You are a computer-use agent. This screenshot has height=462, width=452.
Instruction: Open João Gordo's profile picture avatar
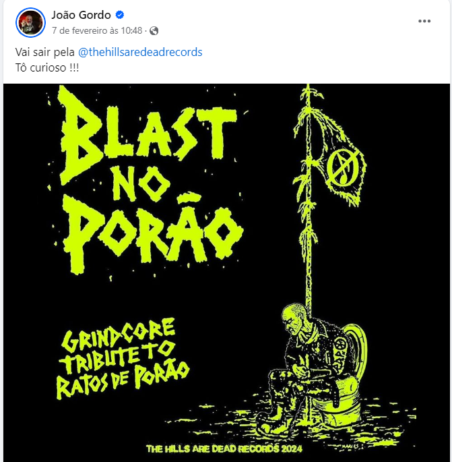click(30, 22)
